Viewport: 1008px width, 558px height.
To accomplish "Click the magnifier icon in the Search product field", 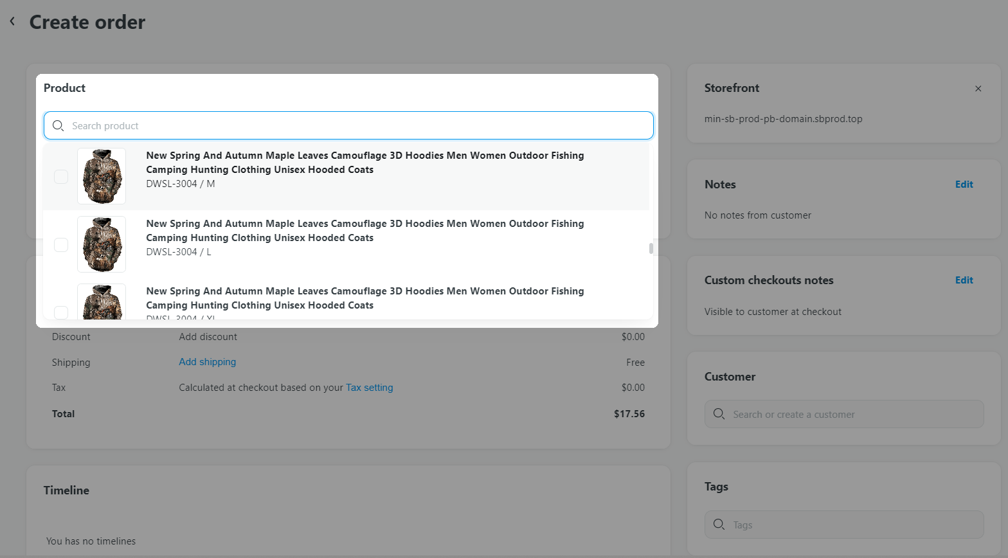I will [x=58, y=126].
